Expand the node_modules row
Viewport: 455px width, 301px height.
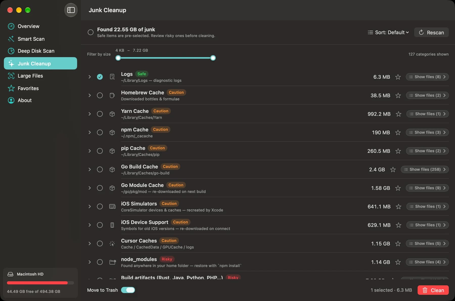point(89,262)
